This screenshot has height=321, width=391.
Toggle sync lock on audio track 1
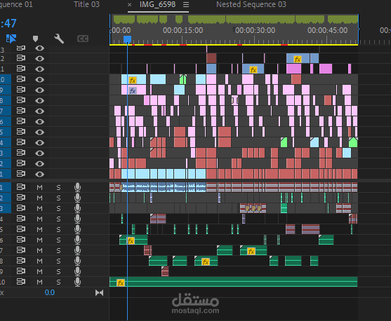[21, 187]
